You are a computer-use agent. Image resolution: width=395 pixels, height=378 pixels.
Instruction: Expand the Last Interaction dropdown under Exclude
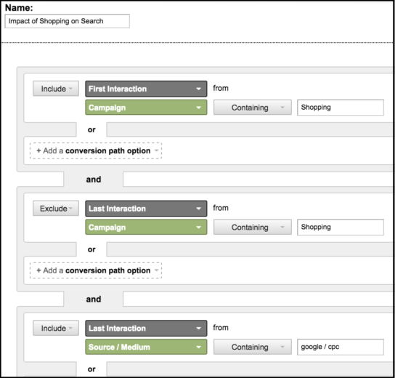146,209
